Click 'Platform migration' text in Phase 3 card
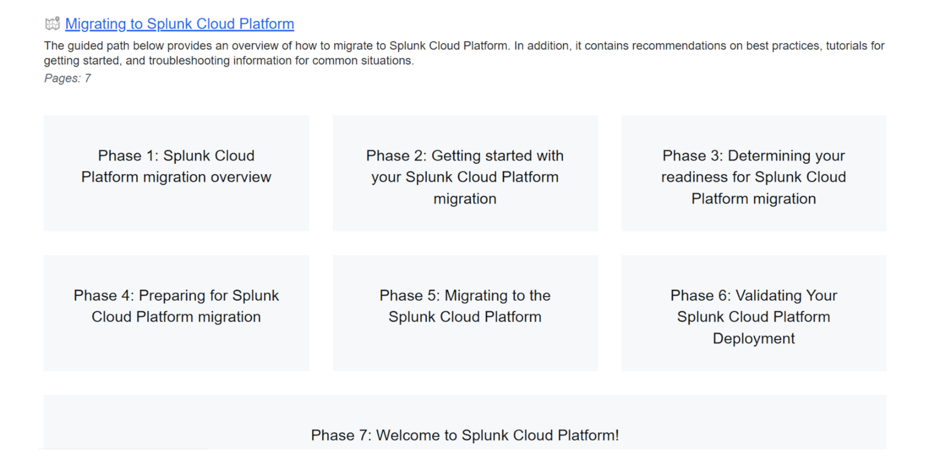This screenshot has width=929, height=464. (x=753, y=199)
